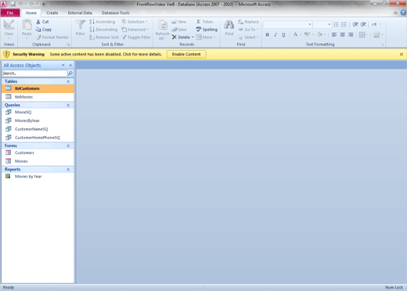The width and height of the screenshot is (407, 291).
Task: Collapse the Queries group
Action: [x=68, y=105]
